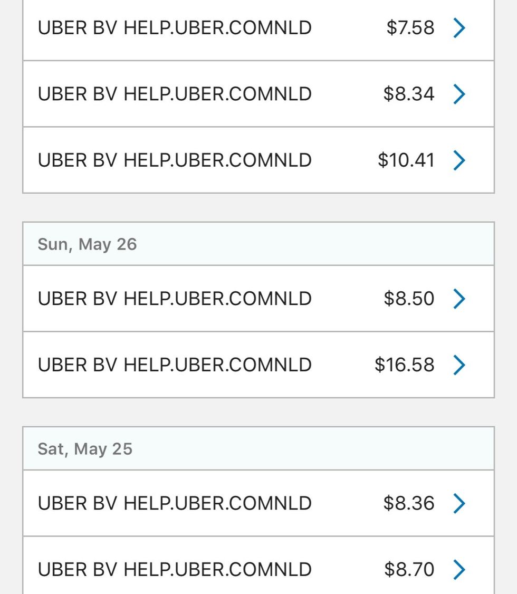
Task: Select the Uber merchant name on $7.58 row
Action: [175, 28]
